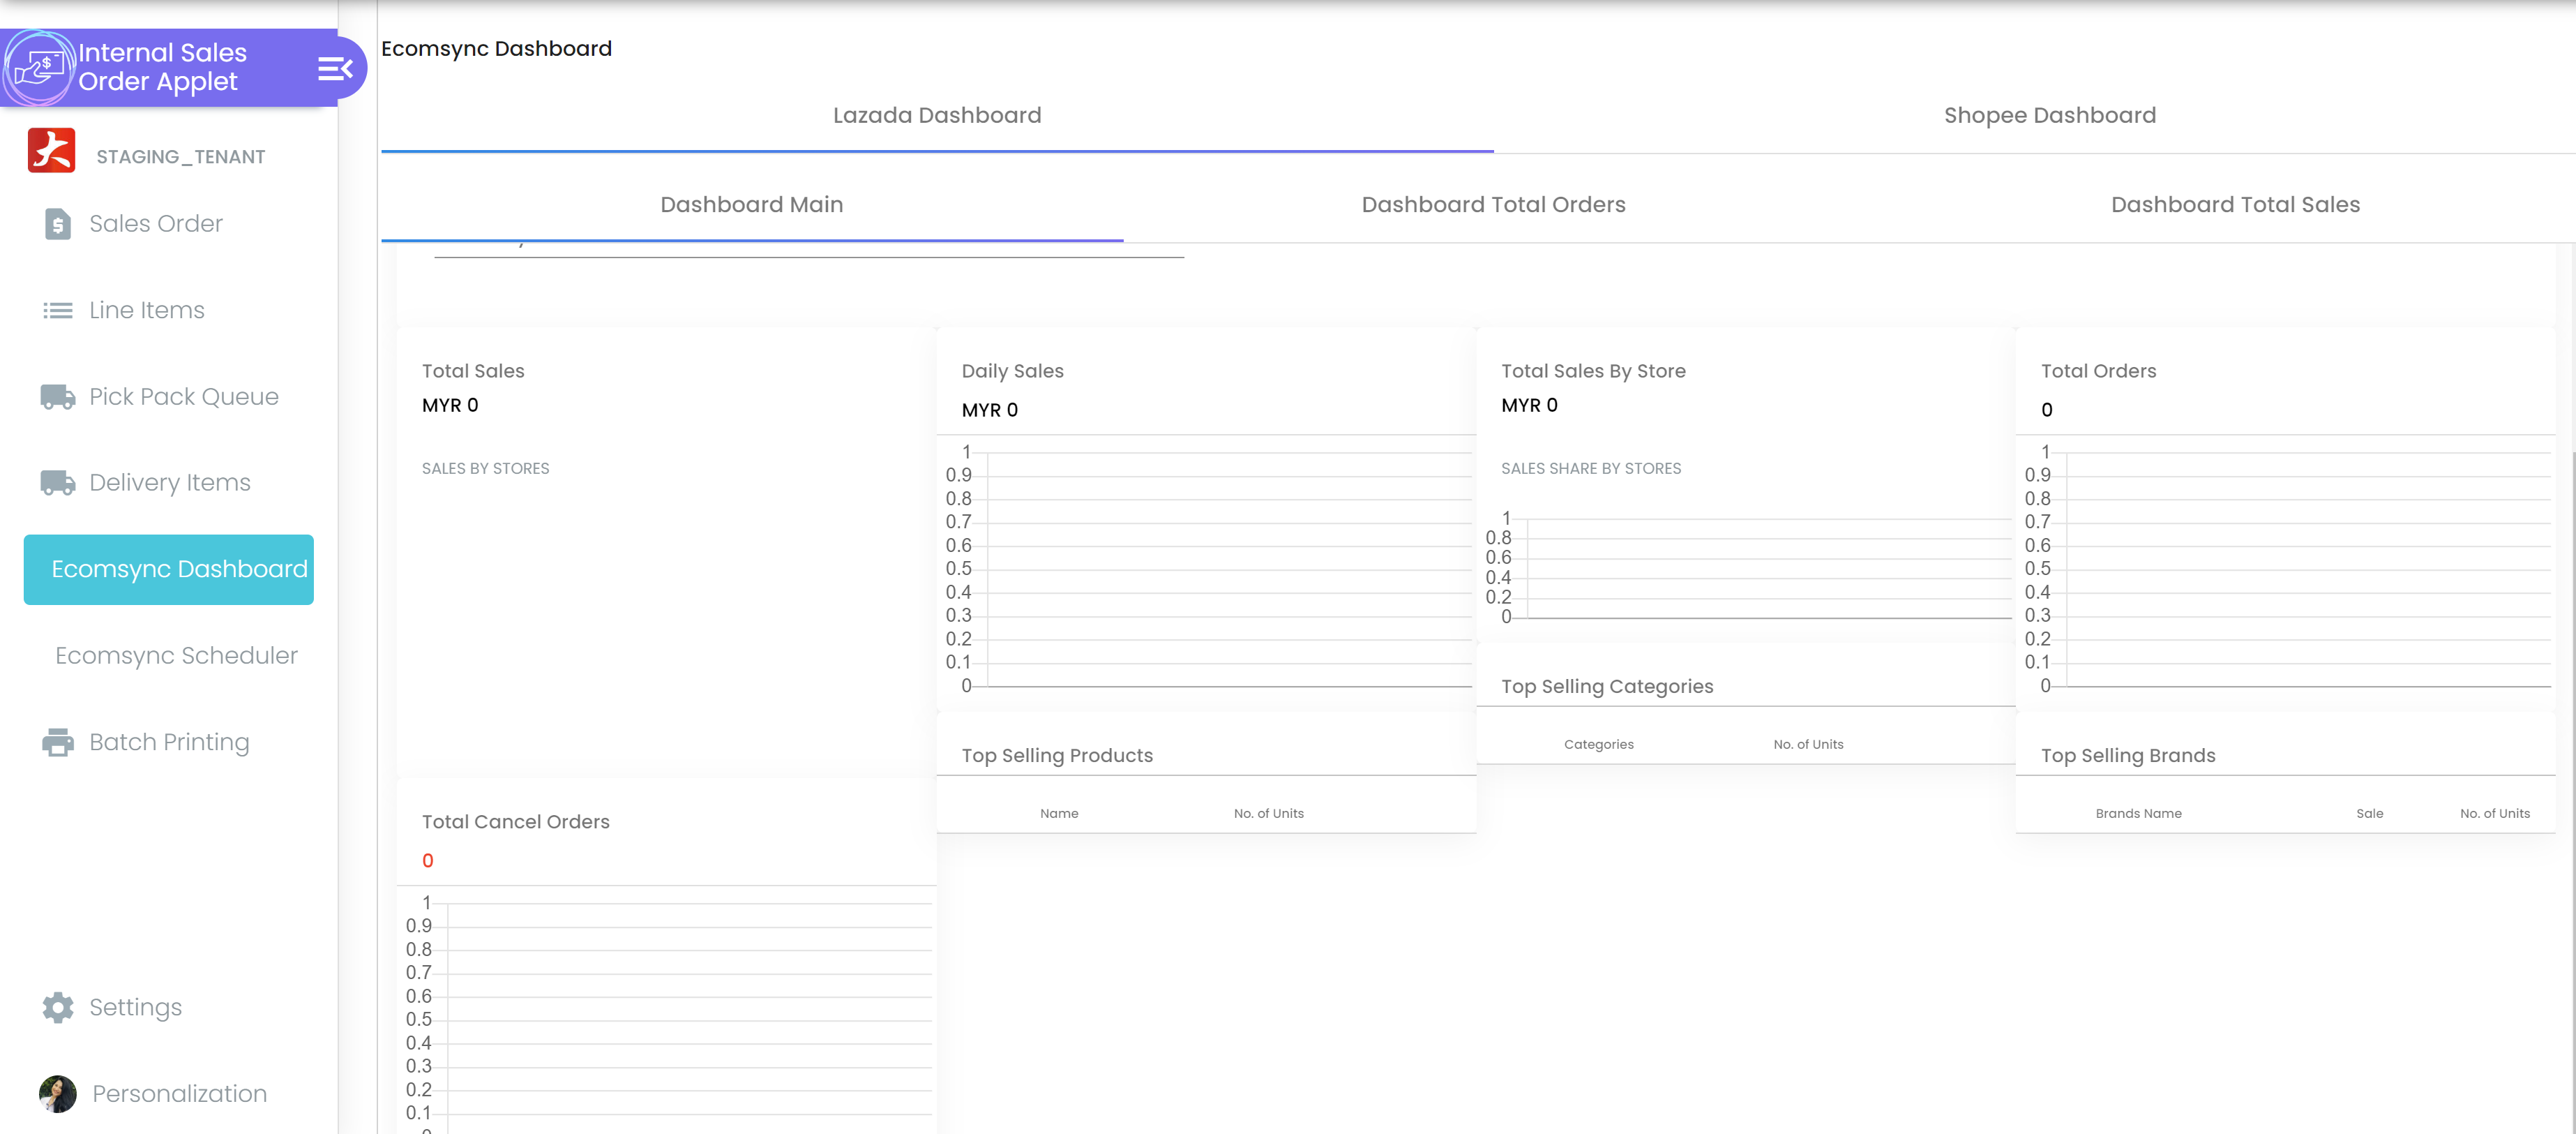Click the Sales Order document icon
This screenshot has height=1134, width=2576.
coord(58,224)
